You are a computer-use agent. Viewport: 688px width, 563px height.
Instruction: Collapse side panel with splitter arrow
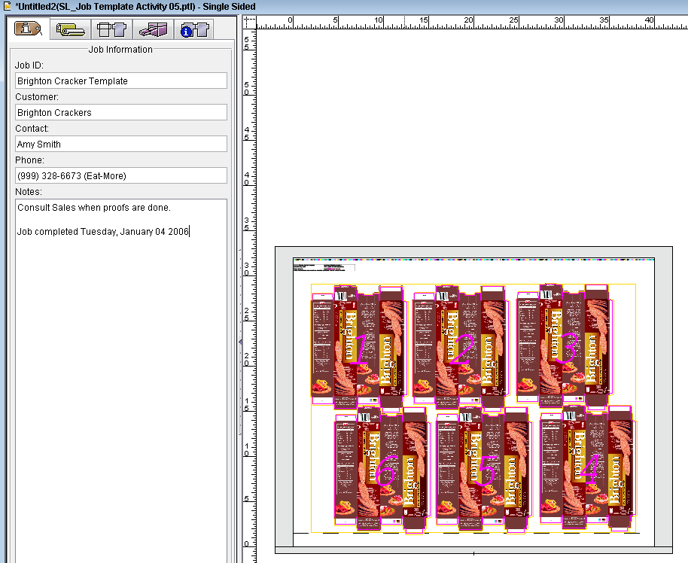pyautogui.click(x=240, y=342)
